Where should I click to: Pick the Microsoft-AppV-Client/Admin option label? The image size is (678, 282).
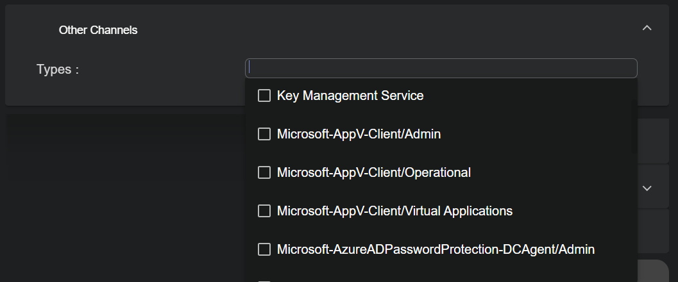pyautogui.click(x=359, y=134)
